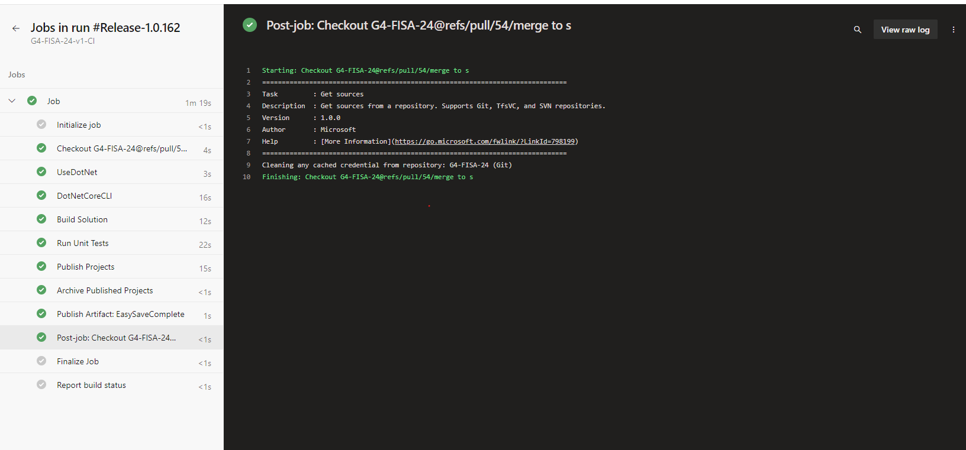Click the search icon in log header
966x450 pixels.
click(857, 30)
